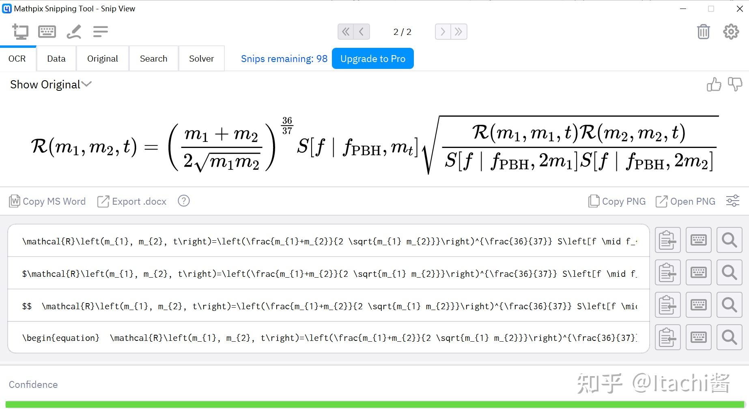This screenshot has height=413, width=749.
Task: Give thumbs down on OCR result
Action: point(736,84)
